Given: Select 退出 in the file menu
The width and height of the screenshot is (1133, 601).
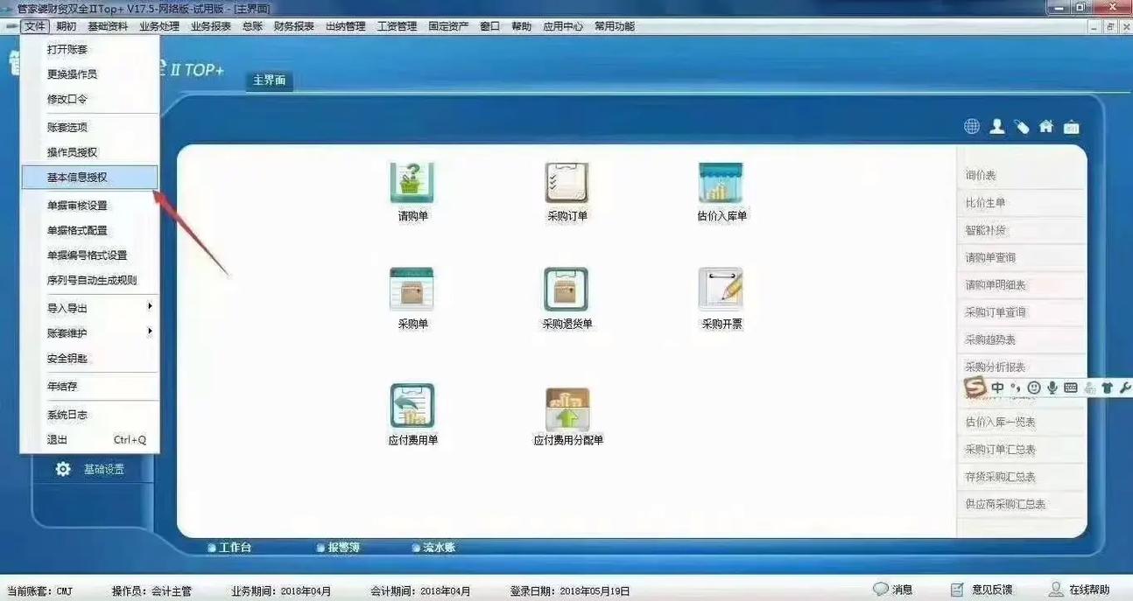Looking at the screenshot, I should [x=89, y=439].
